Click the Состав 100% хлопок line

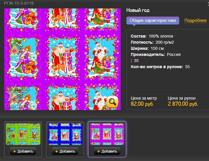tap(152, 36)
